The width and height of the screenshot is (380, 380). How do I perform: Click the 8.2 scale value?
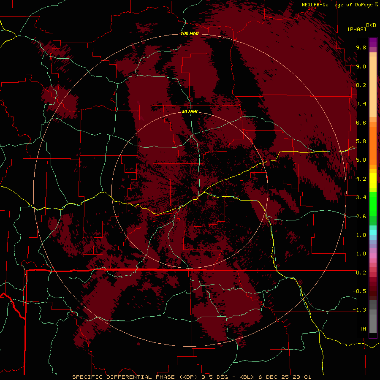click(361, 85)
